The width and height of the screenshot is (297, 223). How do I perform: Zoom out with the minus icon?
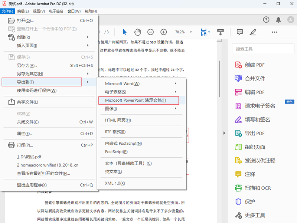click(151, 32)
